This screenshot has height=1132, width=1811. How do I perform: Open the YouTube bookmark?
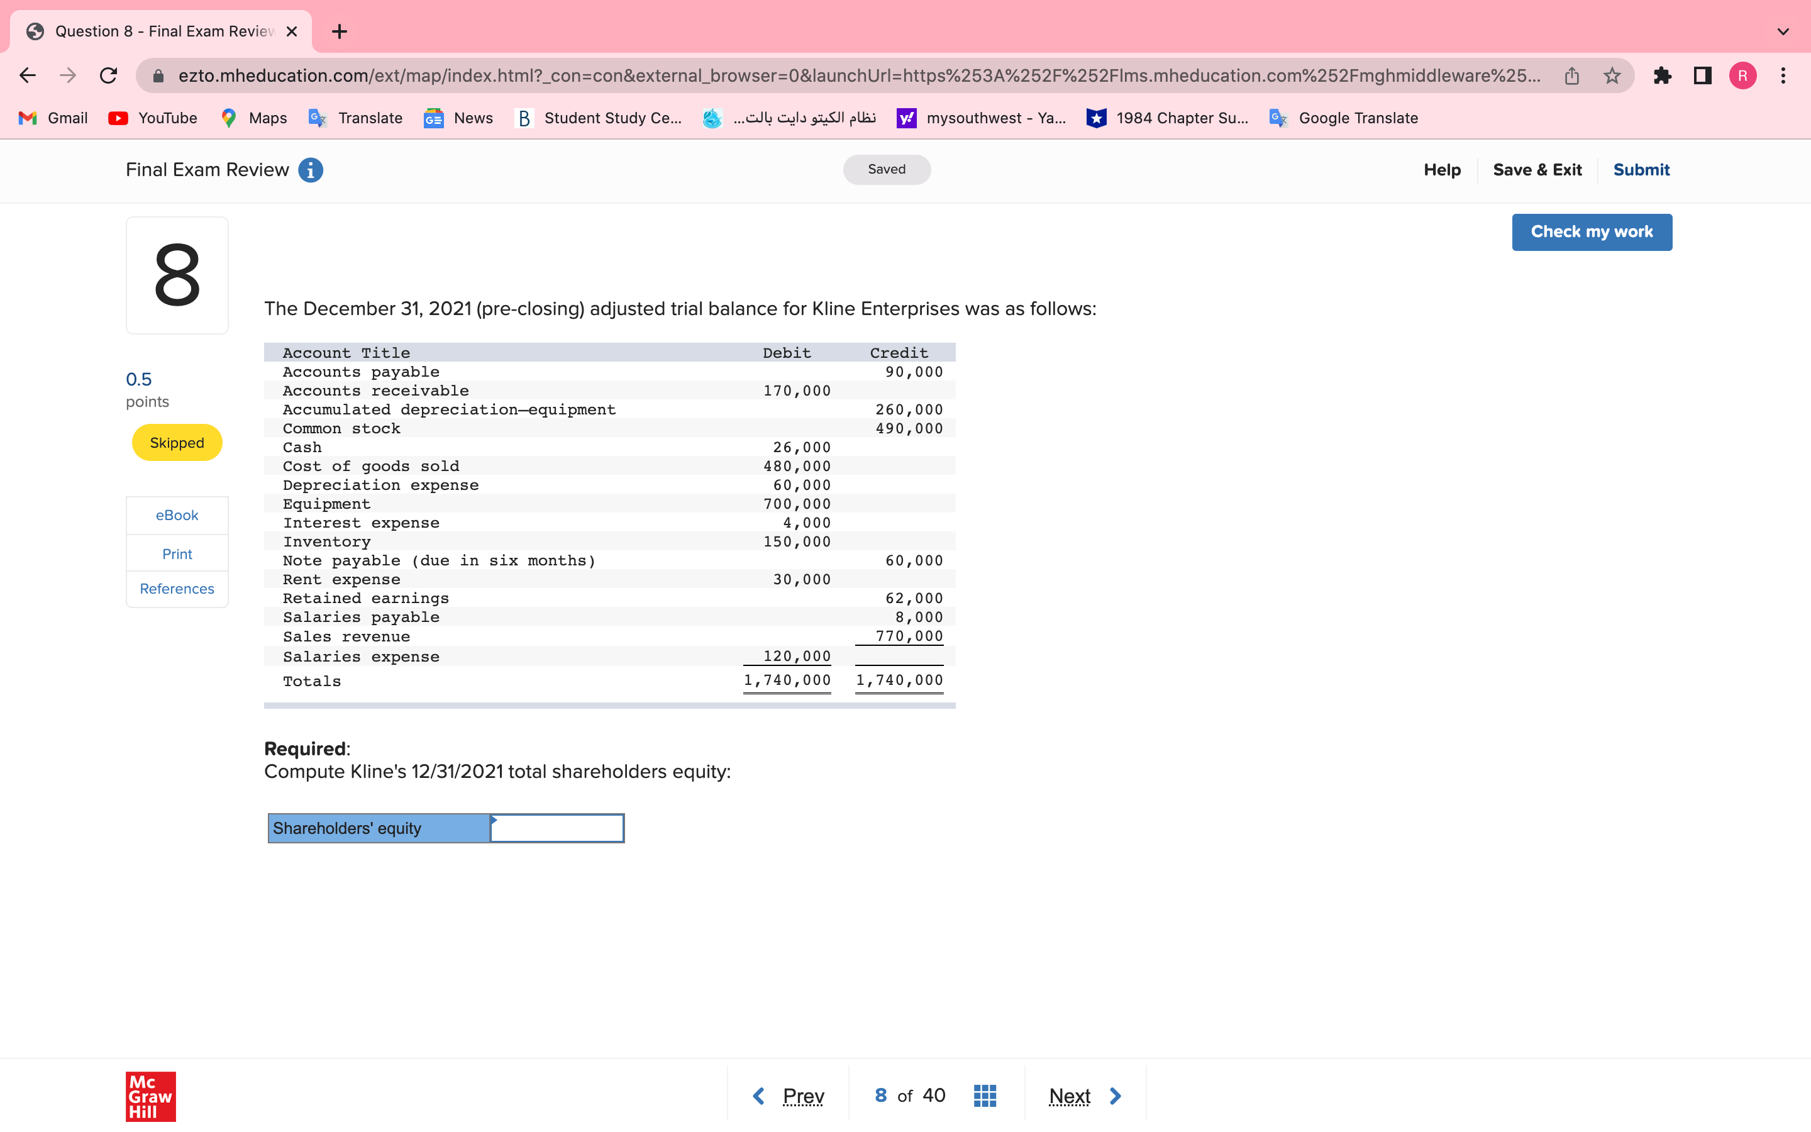click(x=152, y=118)
